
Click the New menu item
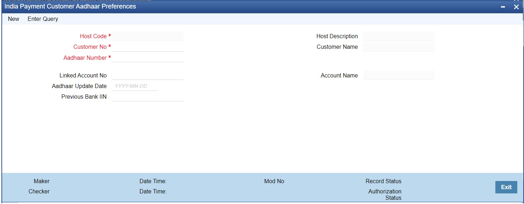point(13,19)
